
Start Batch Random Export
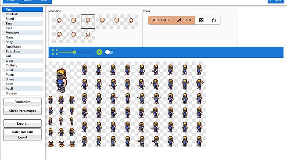pyautogui.click(x=22, y=135)
